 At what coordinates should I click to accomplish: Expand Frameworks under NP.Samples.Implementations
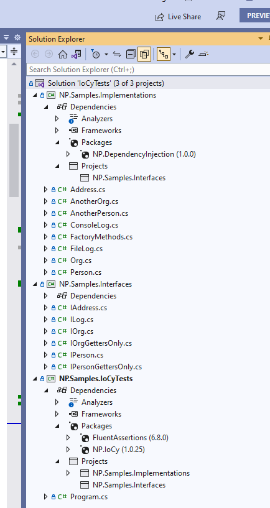coord(57,131)
